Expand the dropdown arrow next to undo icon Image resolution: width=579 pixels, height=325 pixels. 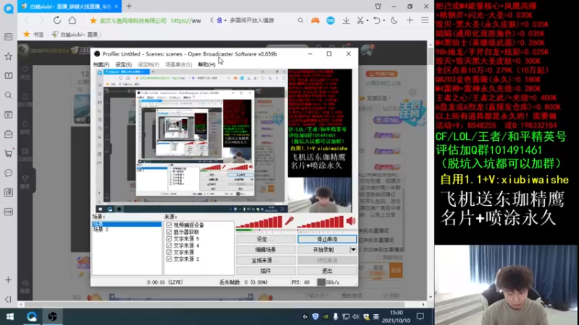[x=384, y=21]
